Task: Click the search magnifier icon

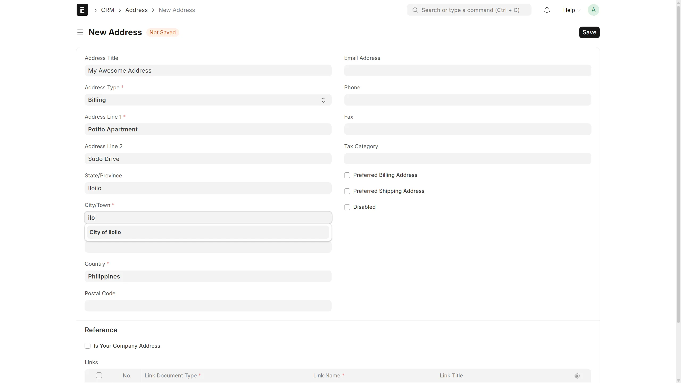Action: click(x=415, y=10)
